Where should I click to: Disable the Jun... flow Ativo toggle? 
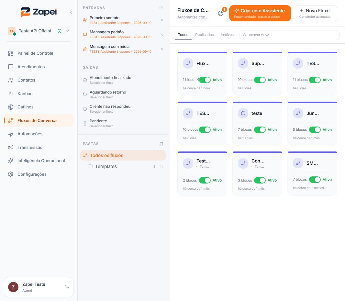pyautogui.click(x=315, y=130)
